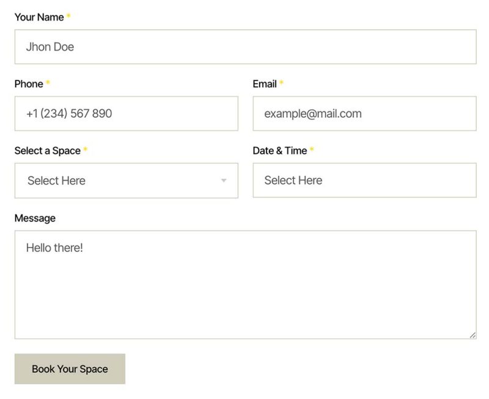Click the "Message" field label

(35, 218)
